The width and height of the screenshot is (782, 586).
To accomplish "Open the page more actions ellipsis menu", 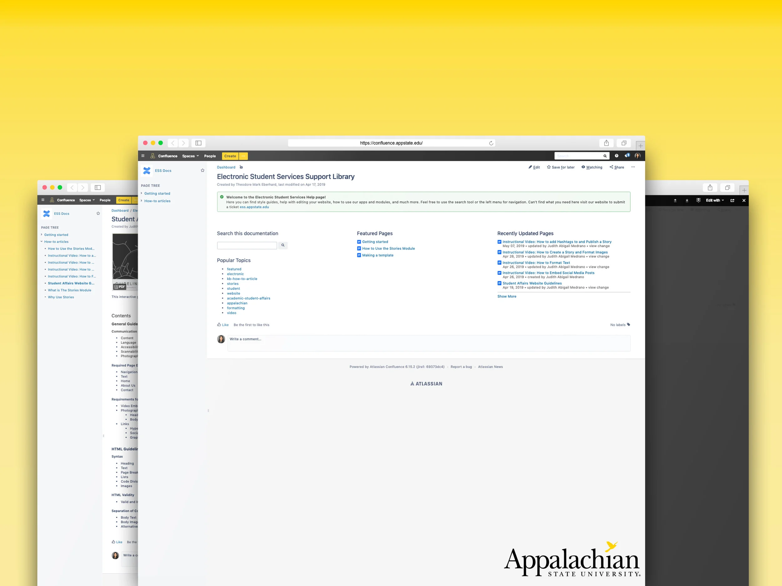I will [x=633, y=167].
